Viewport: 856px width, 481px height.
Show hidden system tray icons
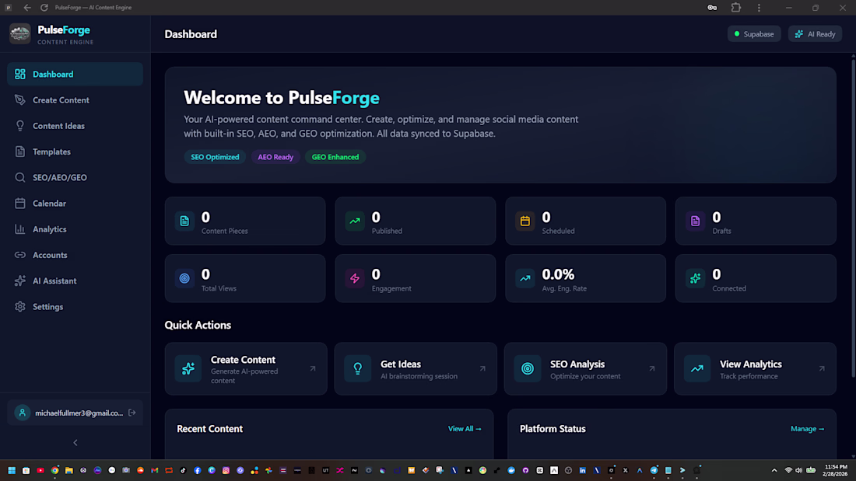tap(774, 470)
